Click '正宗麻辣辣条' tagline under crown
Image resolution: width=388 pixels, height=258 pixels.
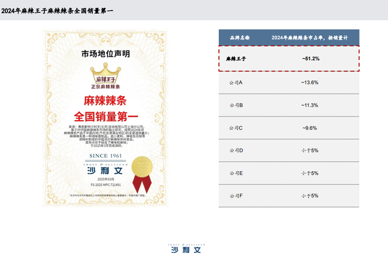click(x=105, y=87)
